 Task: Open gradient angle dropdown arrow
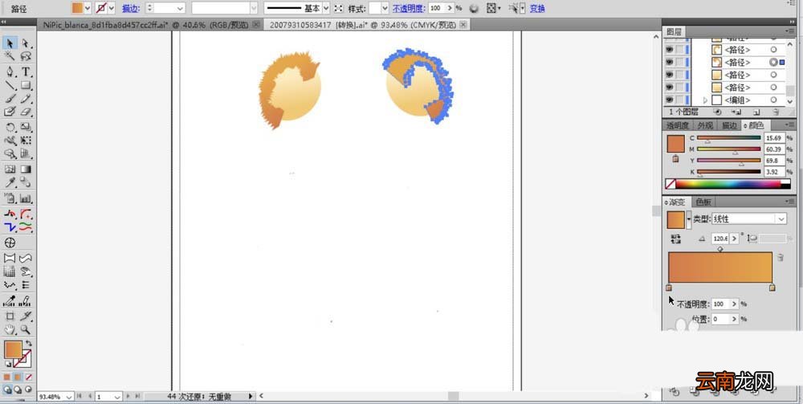click(x=735, y=239)
